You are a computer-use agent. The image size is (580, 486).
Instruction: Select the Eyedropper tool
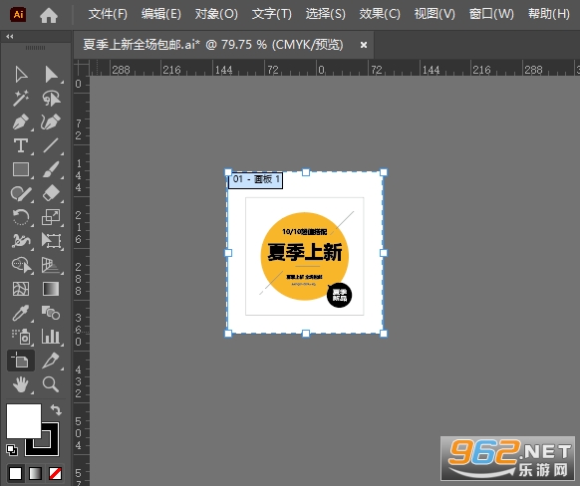point(21,313)
